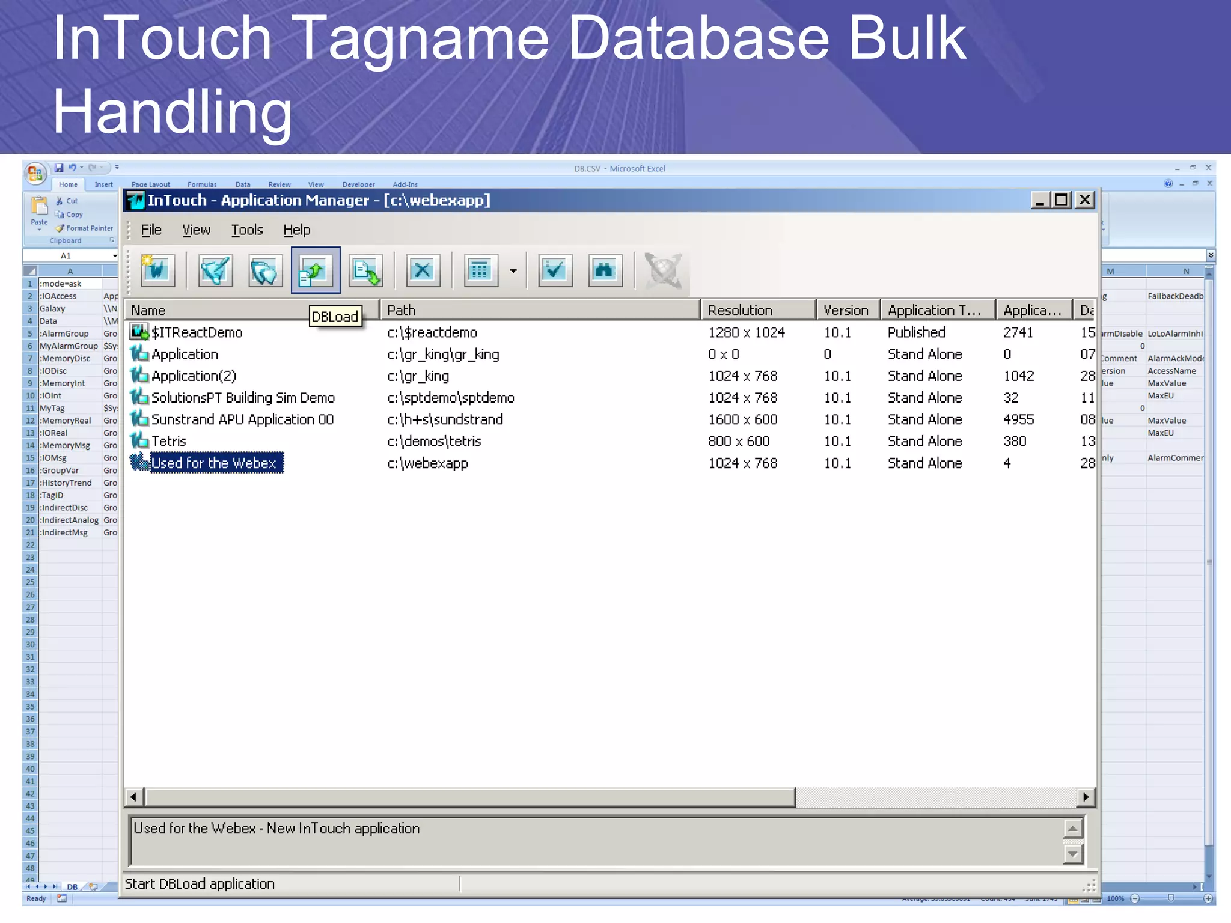Select the Application(2) row
This screenshot has width=1231, height=923.
[x=609, y=376]
